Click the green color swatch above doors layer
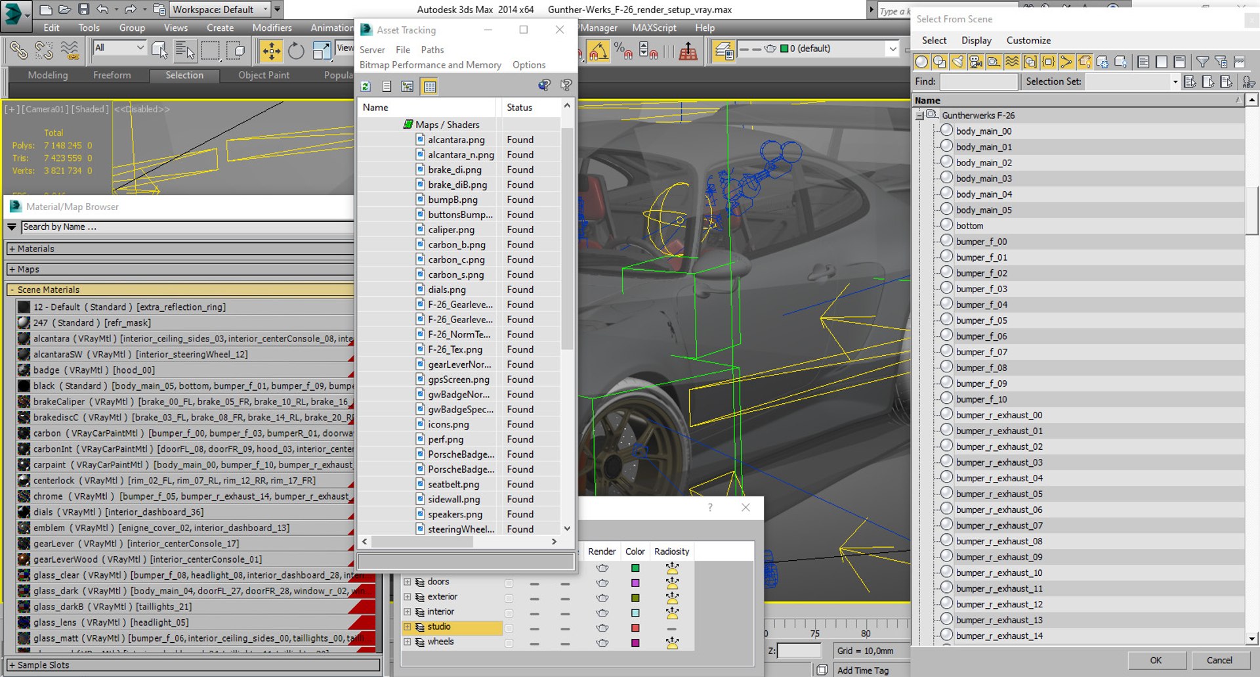The image size is (1260, 677). [635, 568]
